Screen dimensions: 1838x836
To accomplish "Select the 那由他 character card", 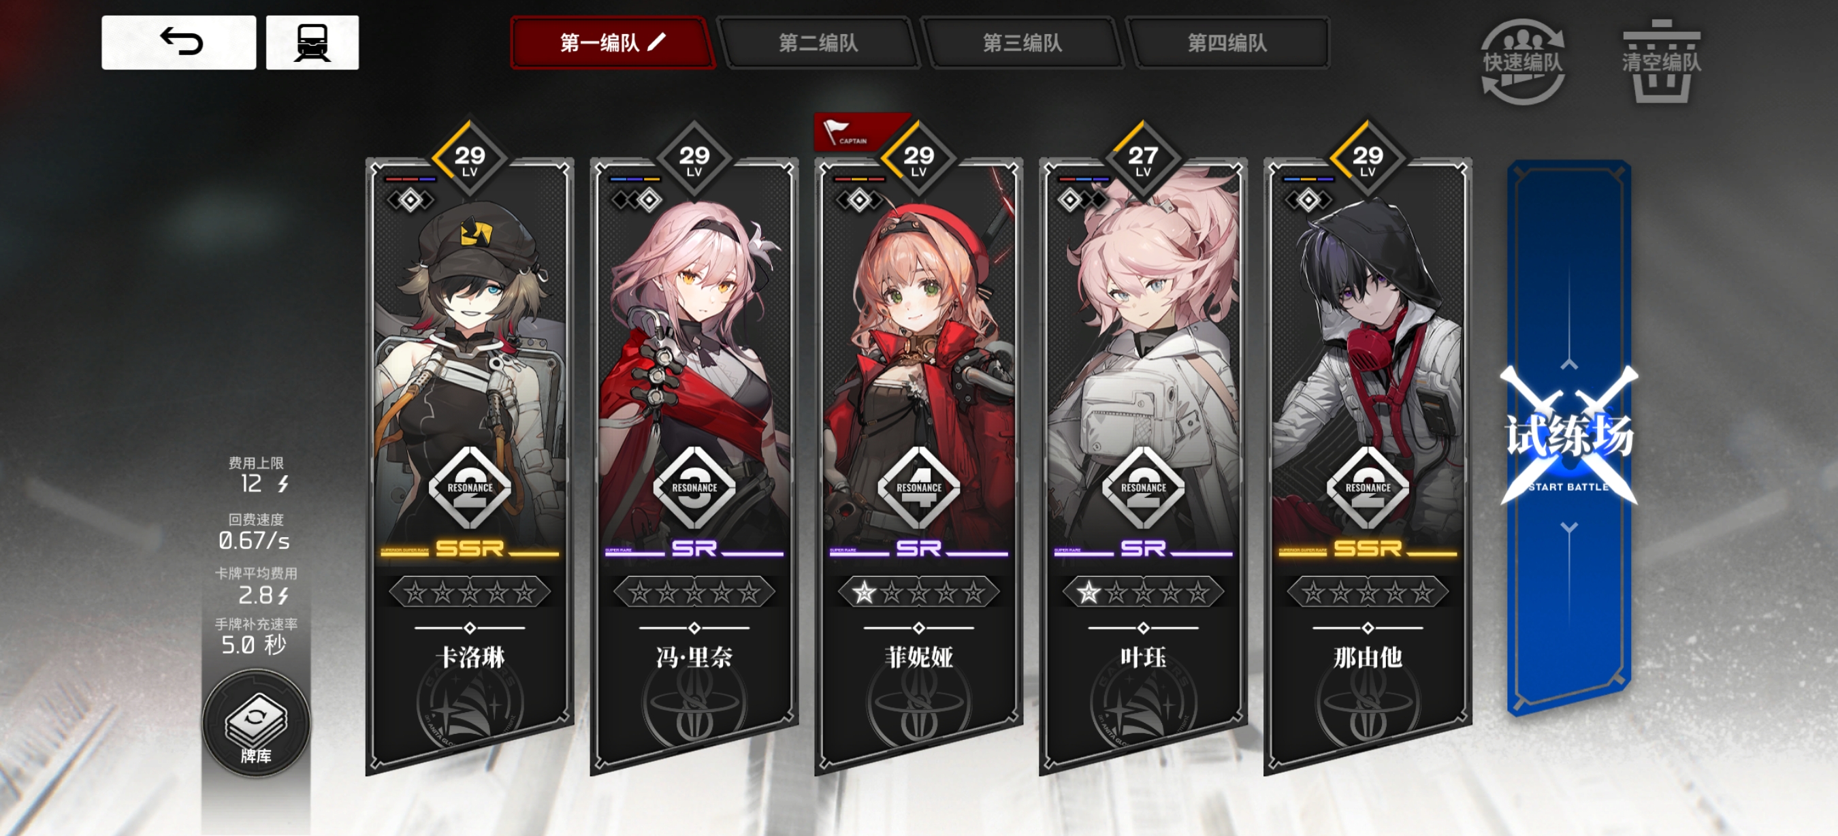I will [1367, 464].
